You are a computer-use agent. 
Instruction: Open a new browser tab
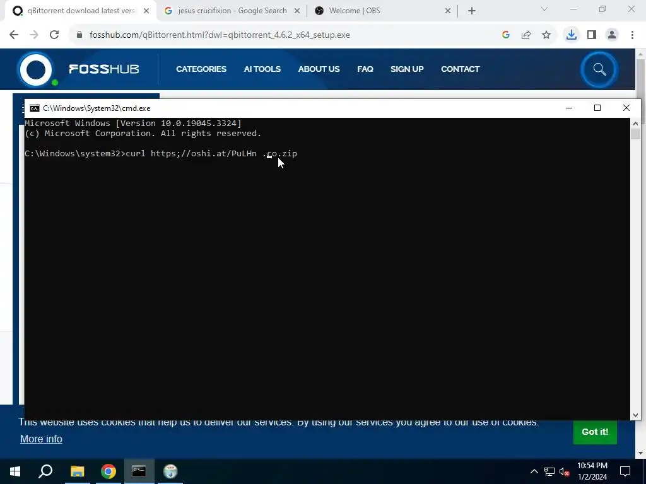click(x=472, y=11)
